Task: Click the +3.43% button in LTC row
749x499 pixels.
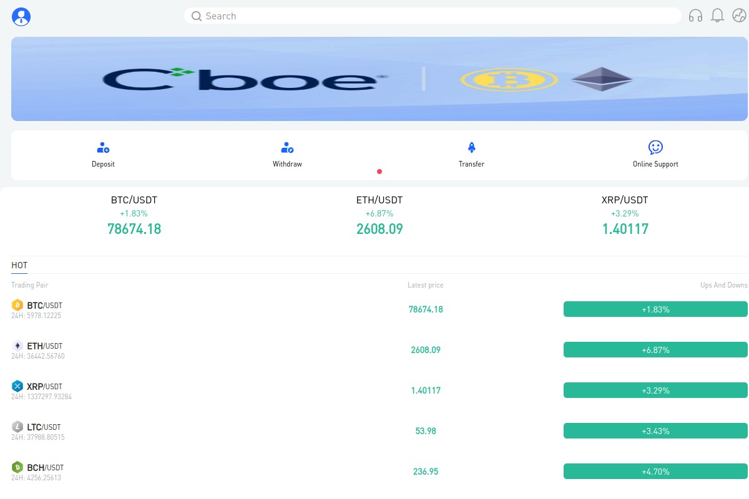Action: 655,431
